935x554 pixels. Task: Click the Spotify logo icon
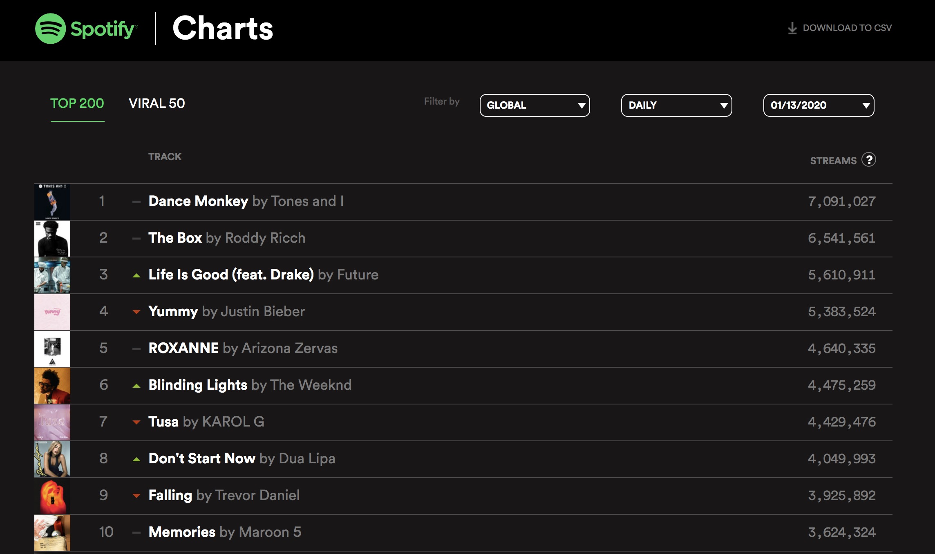(x=50, y=29)
